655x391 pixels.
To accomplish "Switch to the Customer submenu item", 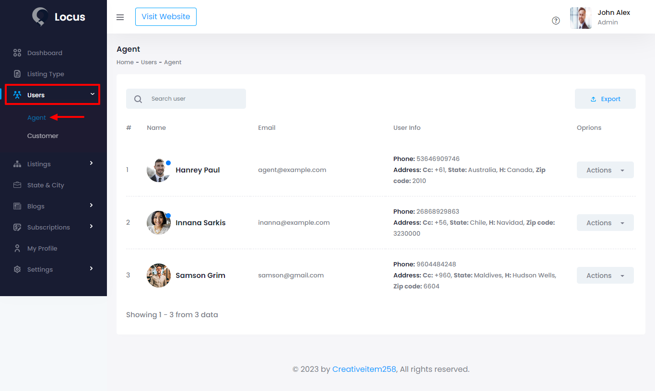I will 43,136.
